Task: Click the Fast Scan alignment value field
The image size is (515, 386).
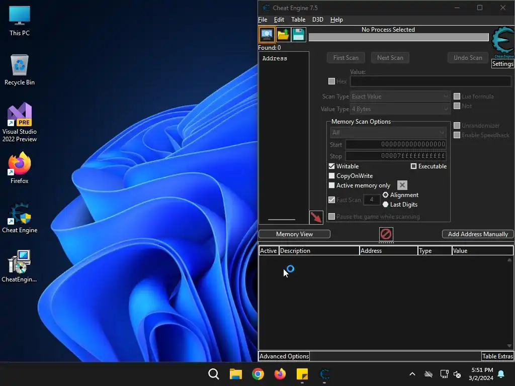Action: (x=372, y=200)
